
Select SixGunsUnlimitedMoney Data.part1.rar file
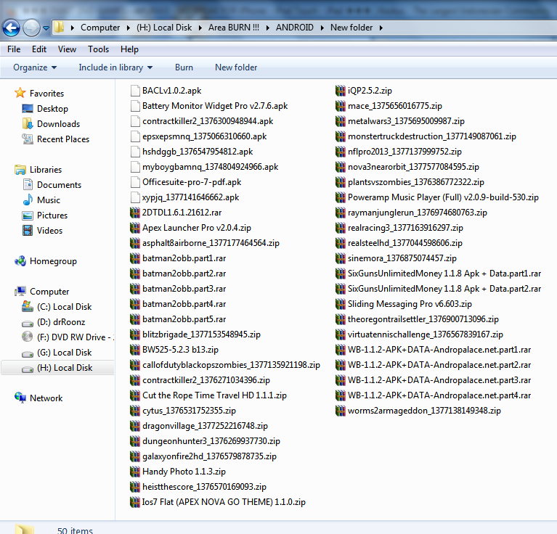444,274
